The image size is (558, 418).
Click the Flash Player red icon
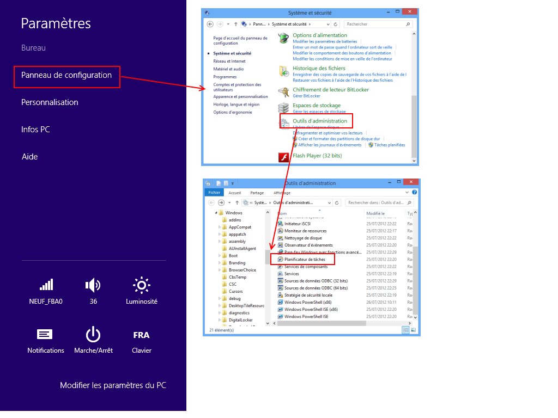pos(283,157)
